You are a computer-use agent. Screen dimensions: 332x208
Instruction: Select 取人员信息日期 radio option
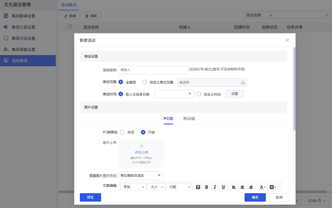coord(121,94)
